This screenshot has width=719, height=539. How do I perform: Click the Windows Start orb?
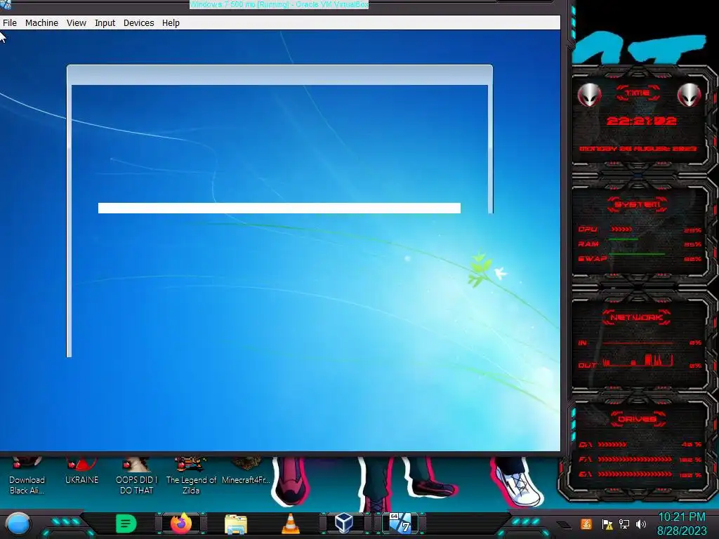[x=18, y=524]
